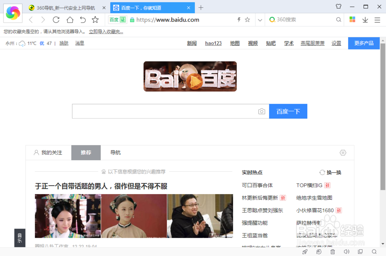Open the download manager icon
Screen dimensions: 386x256
(x=366, y=19)
